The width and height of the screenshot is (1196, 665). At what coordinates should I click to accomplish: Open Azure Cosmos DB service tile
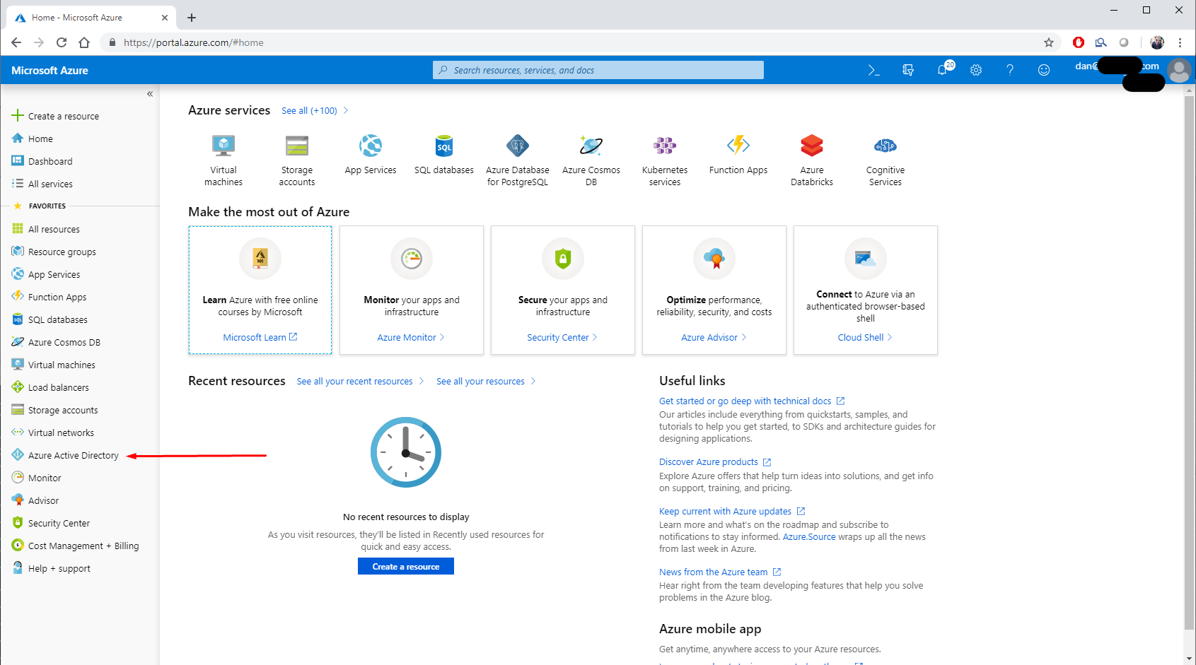tap(591, 160)
